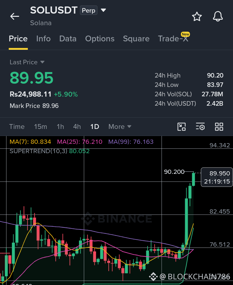The height and width of the screenshot is (285, 233).
Task: Tap the Solana subtitle
Action: point(41,23)
